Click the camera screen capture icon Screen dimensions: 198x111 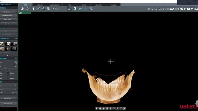[43, 9]
